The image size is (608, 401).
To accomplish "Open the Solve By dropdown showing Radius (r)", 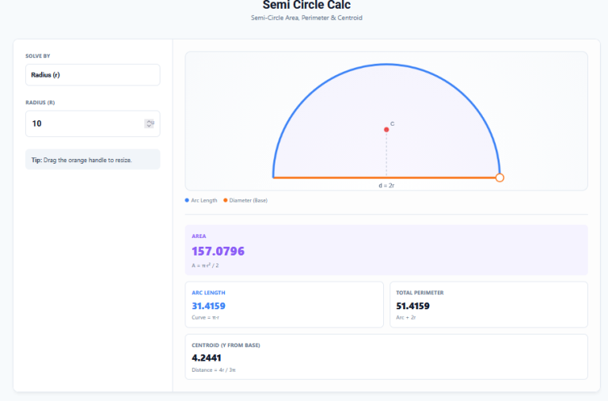I will point(93,75).
